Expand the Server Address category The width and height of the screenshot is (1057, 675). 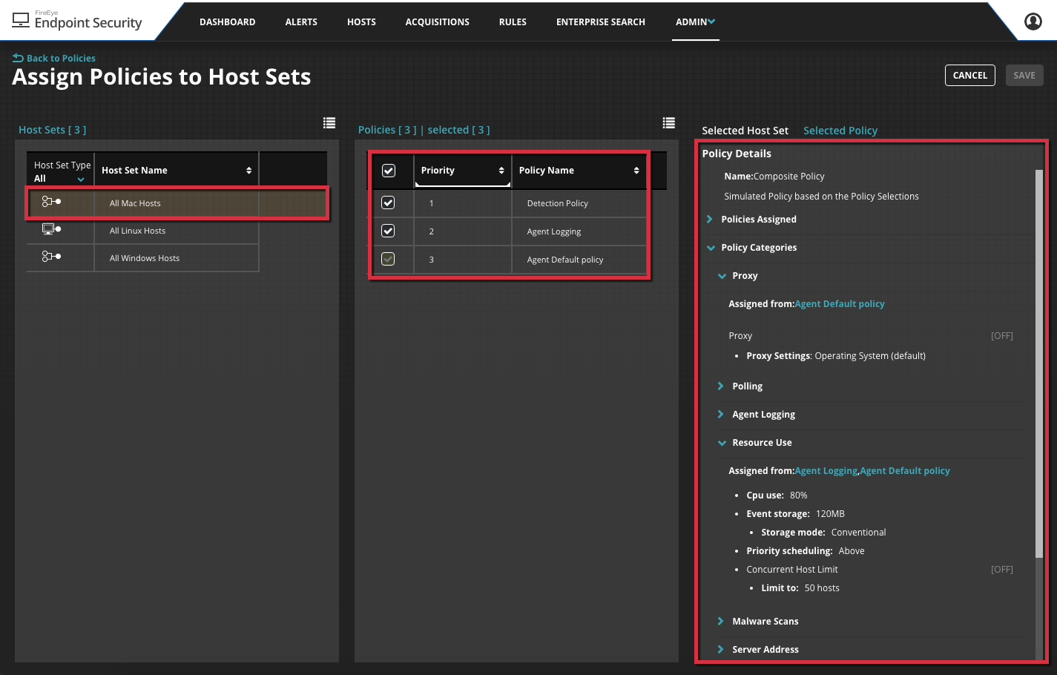click(x=720, y=650)
